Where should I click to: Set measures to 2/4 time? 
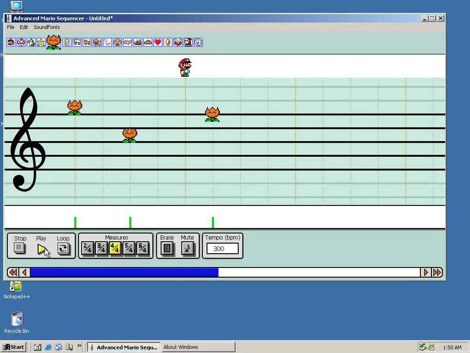(88, 248)
